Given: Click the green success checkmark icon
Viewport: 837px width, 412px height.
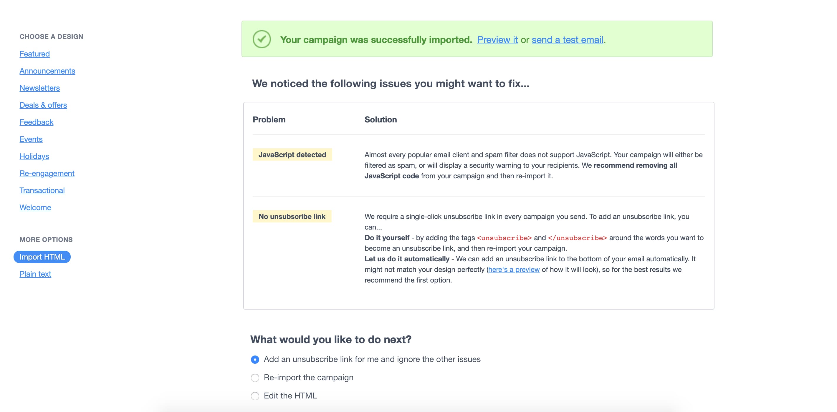Looking at the screenshot, I should point(262,39).
